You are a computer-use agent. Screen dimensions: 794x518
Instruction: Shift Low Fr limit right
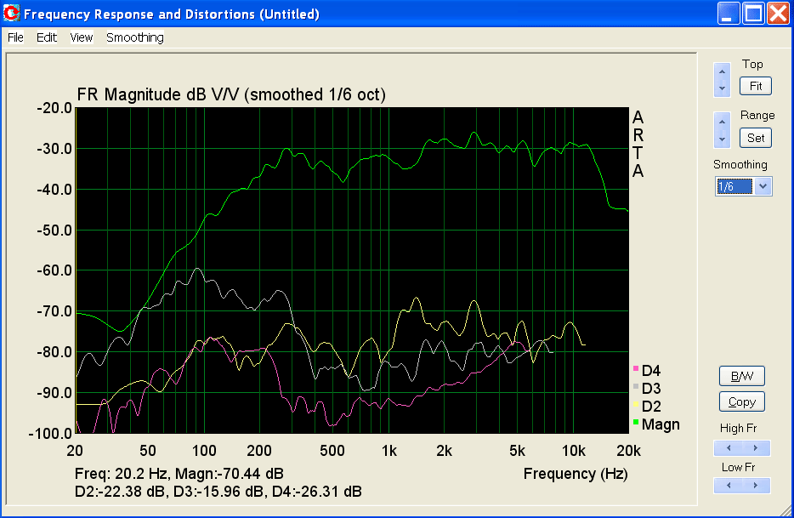pos(756,486)
